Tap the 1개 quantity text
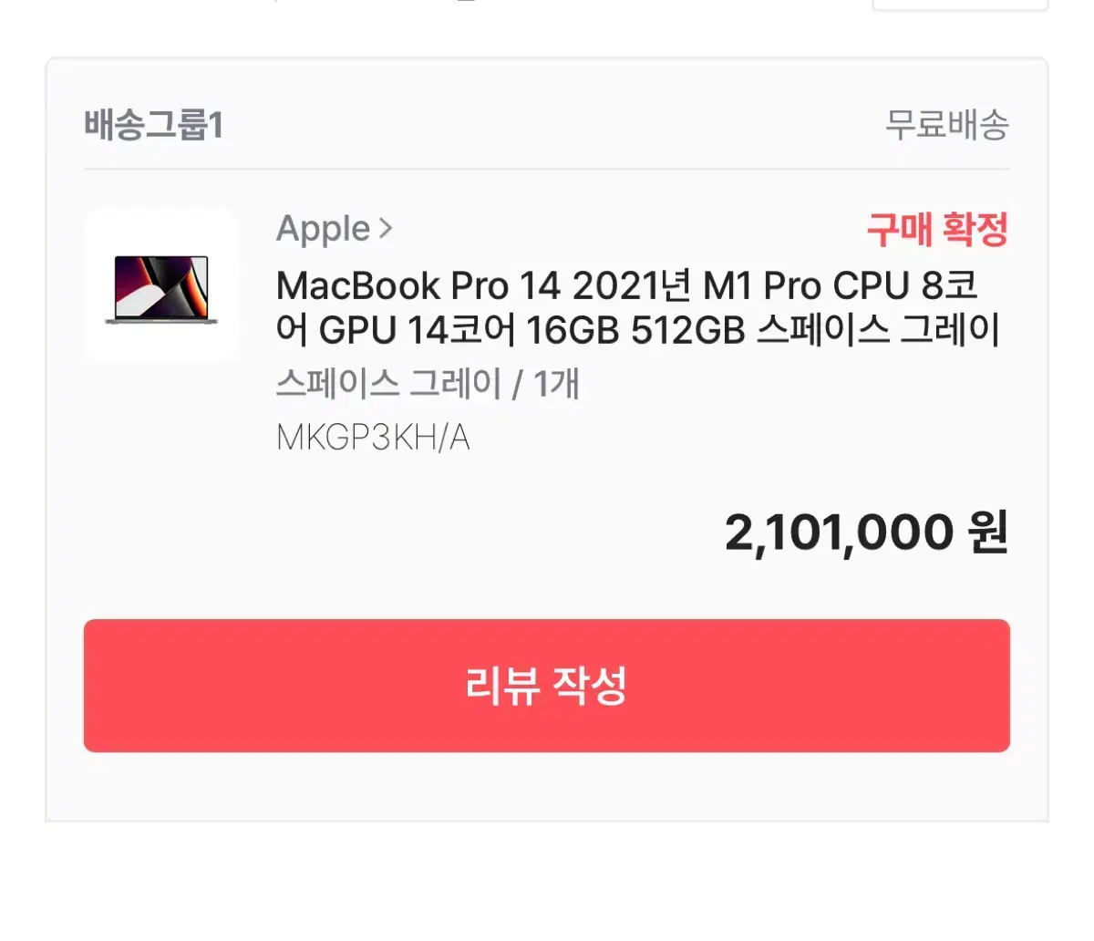The height and width of the screenshot is (941, 1094). coord(557,384)
